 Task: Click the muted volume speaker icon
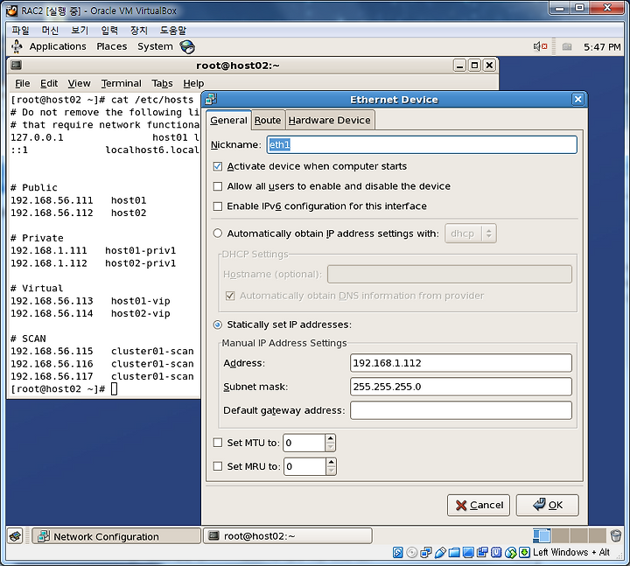pyautogui.click(x=540, y=46)
